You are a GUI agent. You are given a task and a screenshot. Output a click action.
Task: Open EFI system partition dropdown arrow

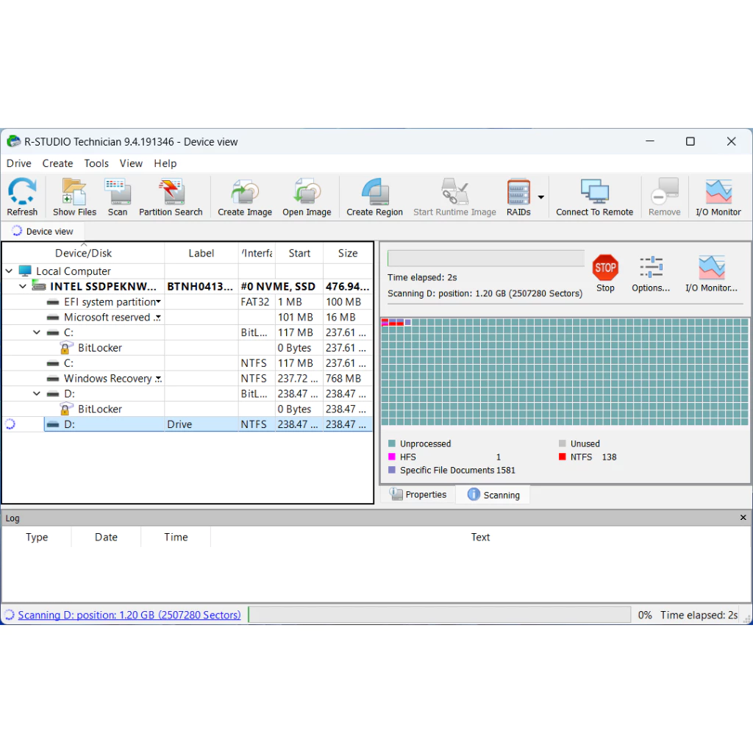pos(159,301)
